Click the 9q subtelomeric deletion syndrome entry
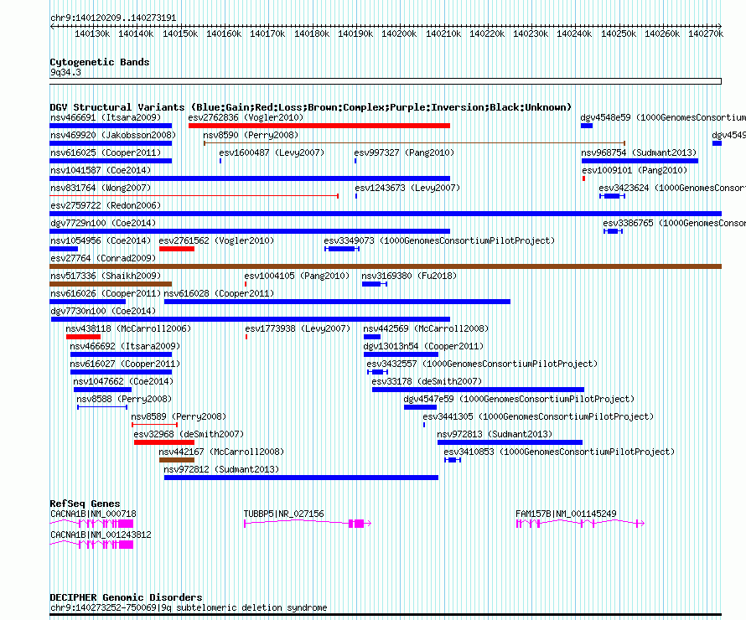The height and width of the screenshot is (620, 746). pos(189,607)
